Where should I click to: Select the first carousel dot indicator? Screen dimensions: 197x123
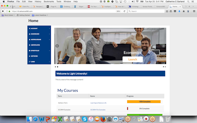pos(55,67)
